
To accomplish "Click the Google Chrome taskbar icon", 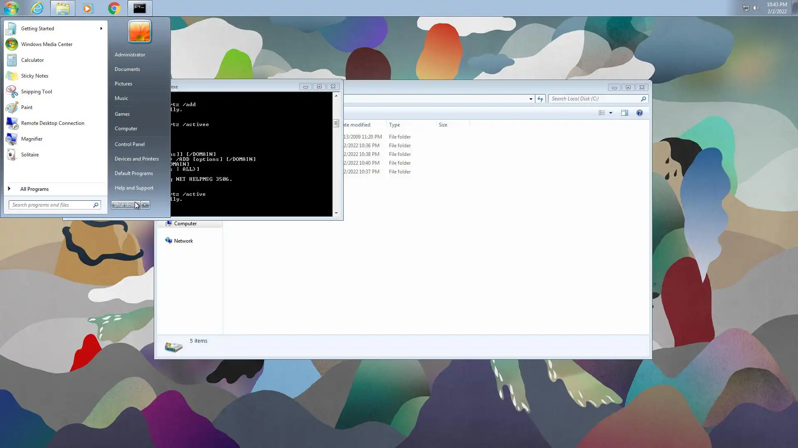I will pyautogui.click(x=114, y=8).
